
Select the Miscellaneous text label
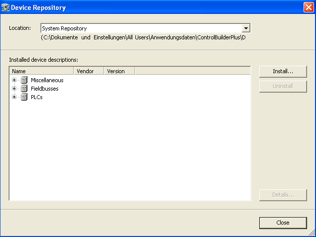47,80
